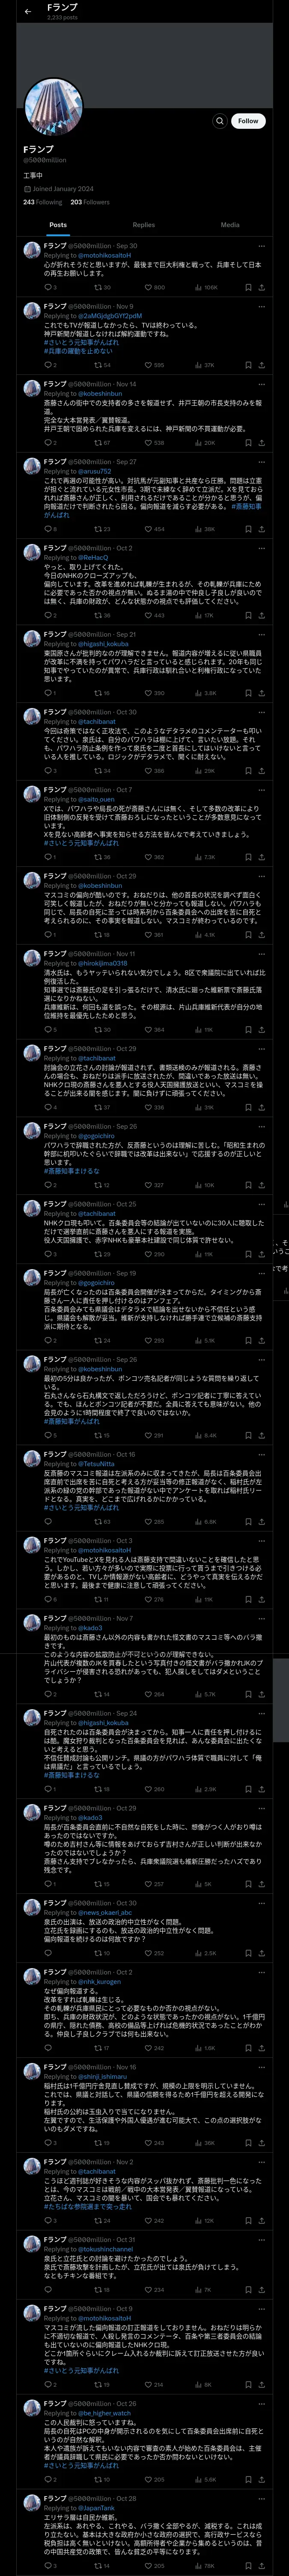Open more options on Nov 9 post
The width and height of the screenshot is (289, 2576).
coord(261,306)
